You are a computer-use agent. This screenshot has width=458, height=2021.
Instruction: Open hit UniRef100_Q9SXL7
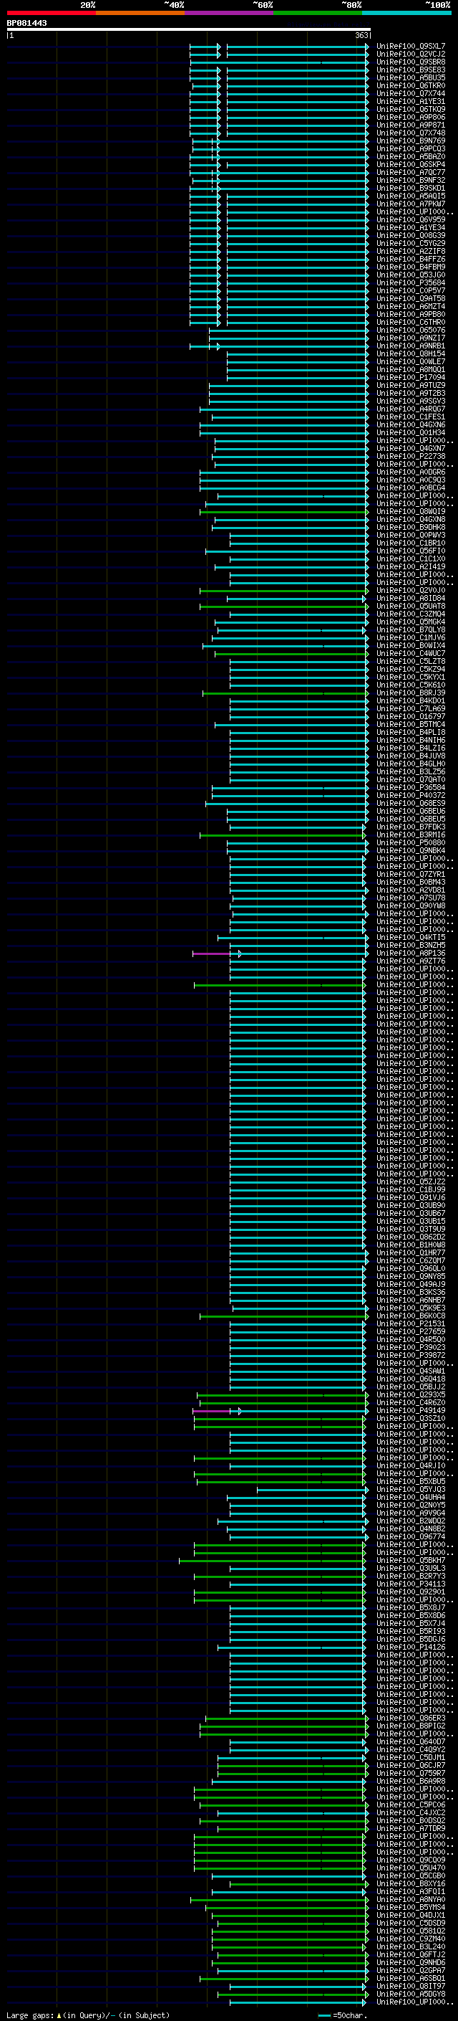pos(410,47)
